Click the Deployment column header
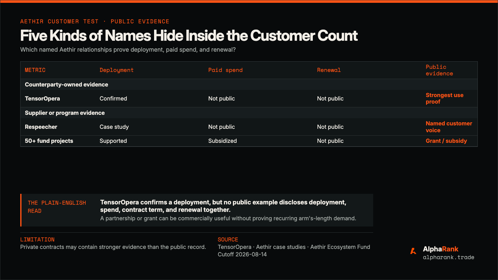This screenshot has width=498, height=280. coord(116,70)
